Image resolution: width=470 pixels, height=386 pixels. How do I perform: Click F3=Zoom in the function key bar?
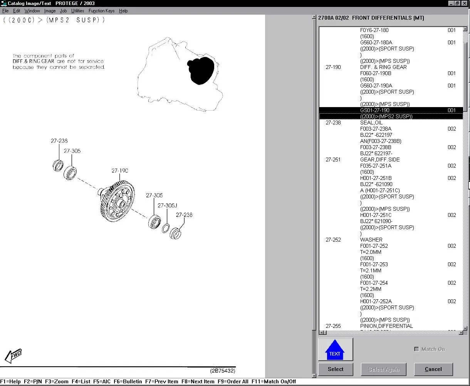coord(57,381)
